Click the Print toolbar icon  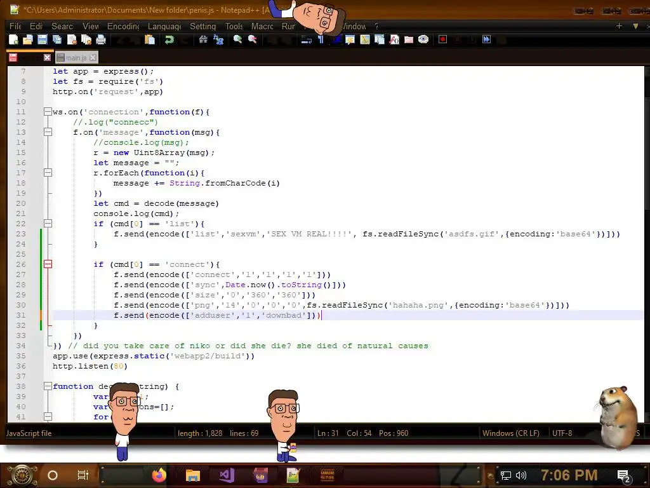[x=101, y=39]
